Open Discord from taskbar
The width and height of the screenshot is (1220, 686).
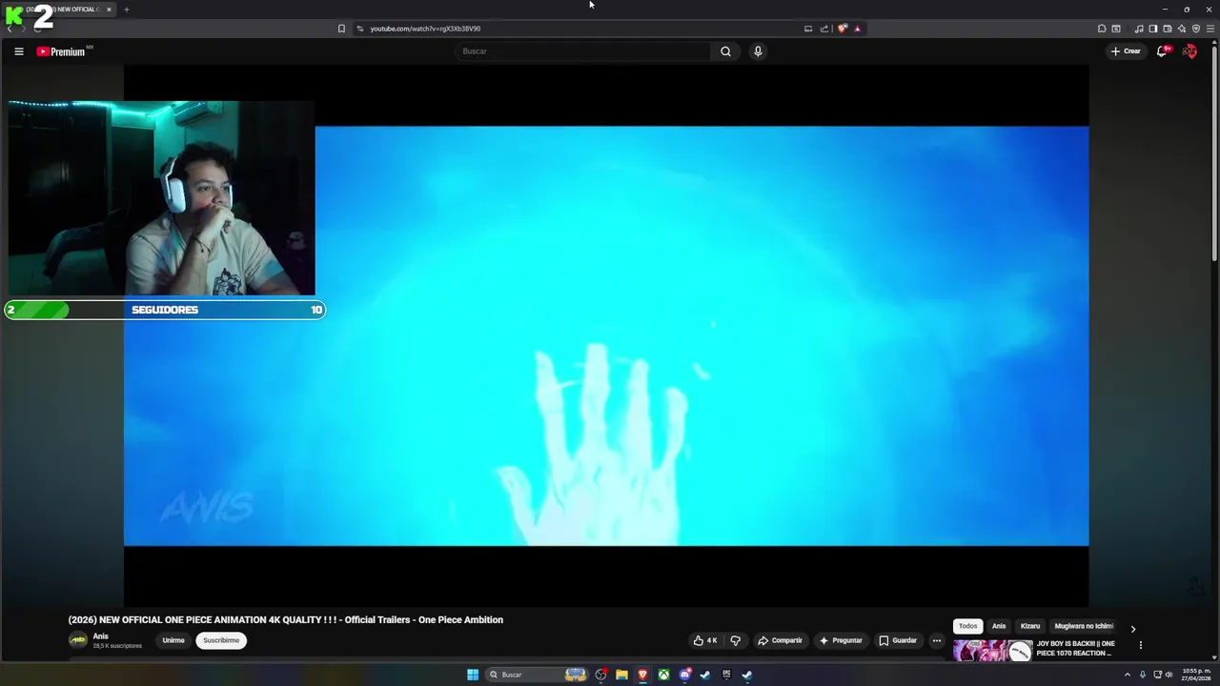[684, 675]
